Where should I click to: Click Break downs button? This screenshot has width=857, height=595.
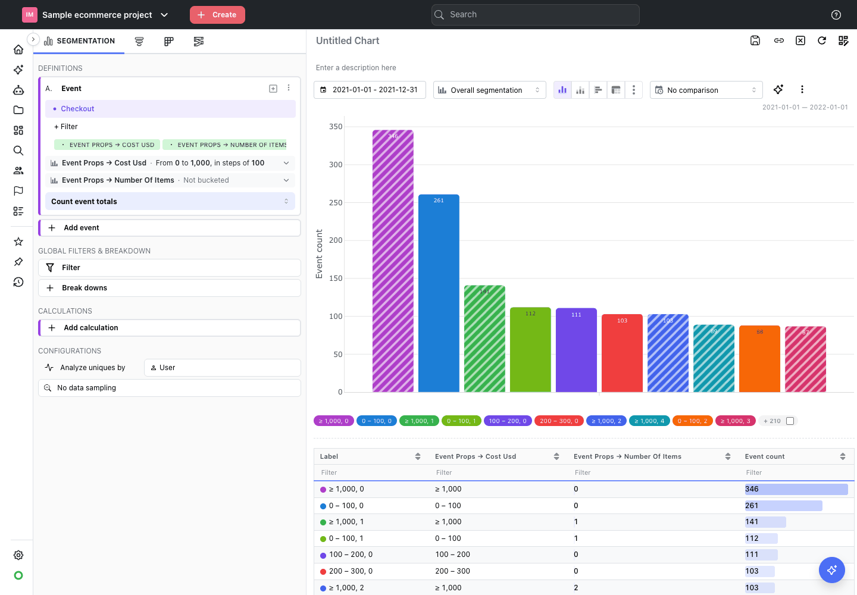[x=170, y=288]
